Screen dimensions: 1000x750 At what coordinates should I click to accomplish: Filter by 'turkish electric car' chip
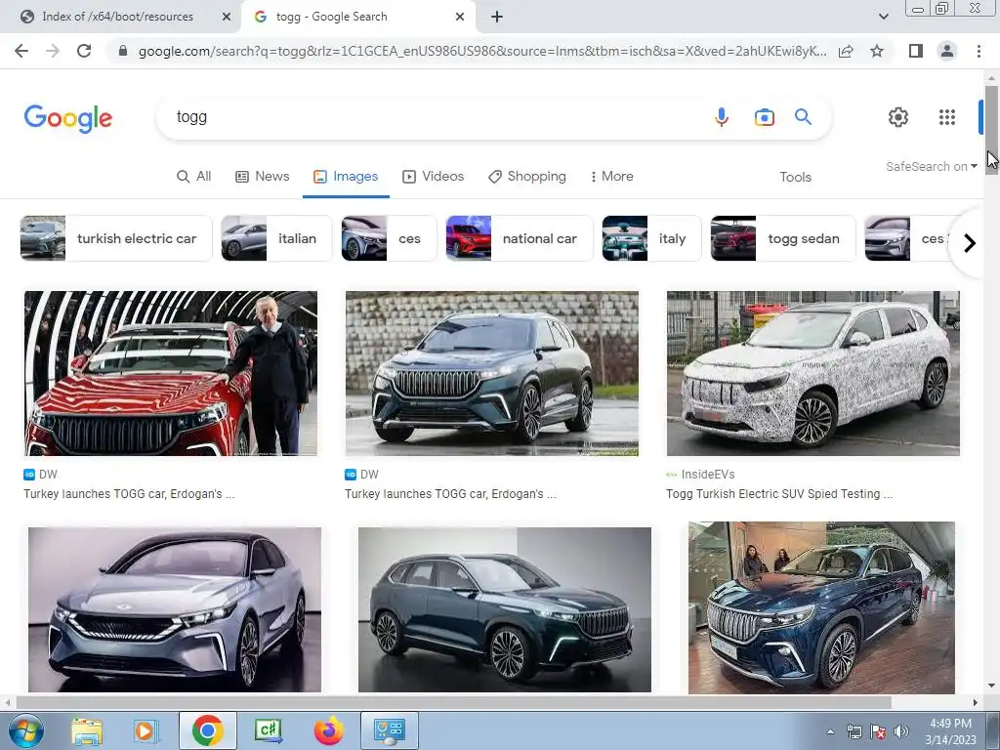pos(116,238)
